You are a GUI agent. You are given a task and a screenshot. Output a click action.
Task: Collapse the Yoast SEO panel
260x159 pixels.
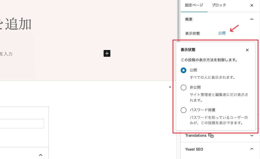coord(252,149)
